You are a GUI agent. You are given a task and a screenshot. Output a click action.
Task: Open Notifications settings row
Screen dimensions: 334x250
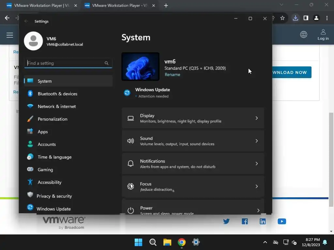[x=193, y=164]
